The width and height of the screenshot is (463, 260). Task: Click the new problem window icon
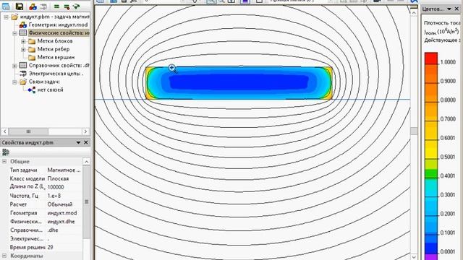coord(6,6)
